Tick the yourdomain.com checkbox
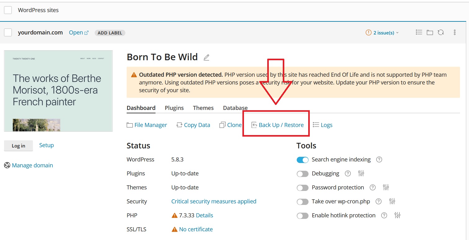 tap(8, 33)
